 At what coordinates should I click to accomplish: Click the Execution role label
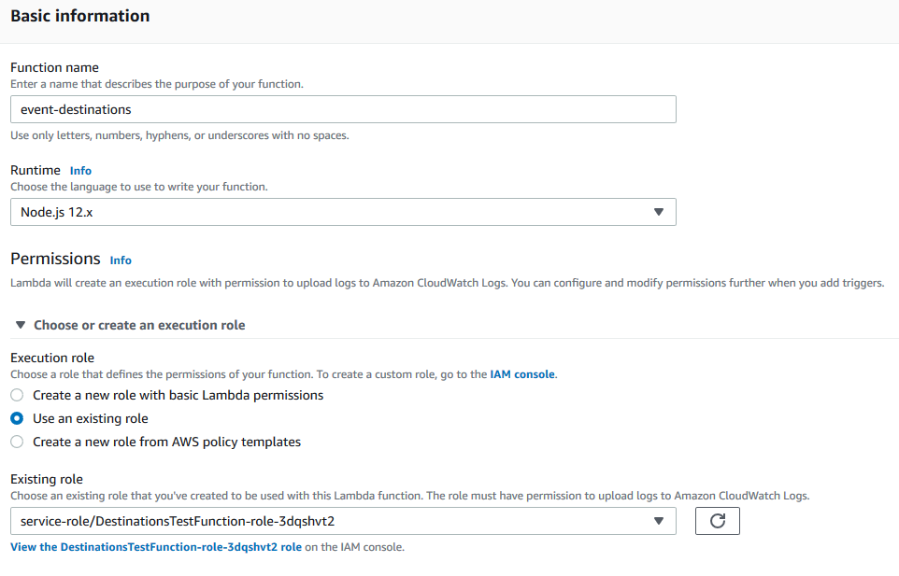click(52, 358)
